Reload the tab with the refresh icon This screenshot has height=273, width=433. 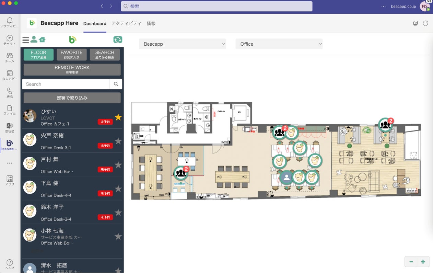425,23
